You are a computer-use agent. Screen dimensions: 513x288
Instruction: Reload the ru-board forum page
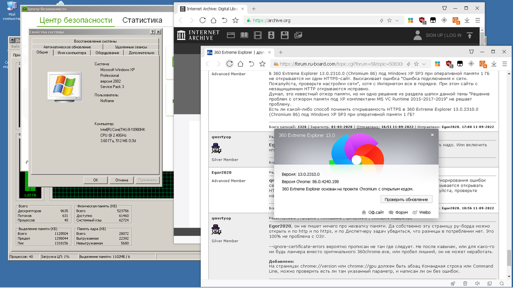coord(230,64)
